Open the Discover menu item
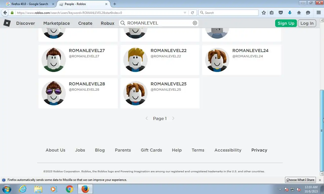 (x=26, y=23)
